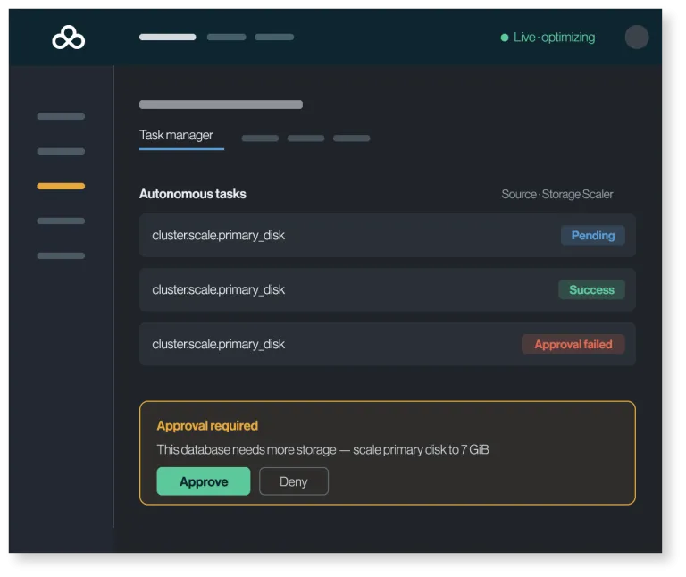Select the active white top navigation item

(x=168, y=38)
